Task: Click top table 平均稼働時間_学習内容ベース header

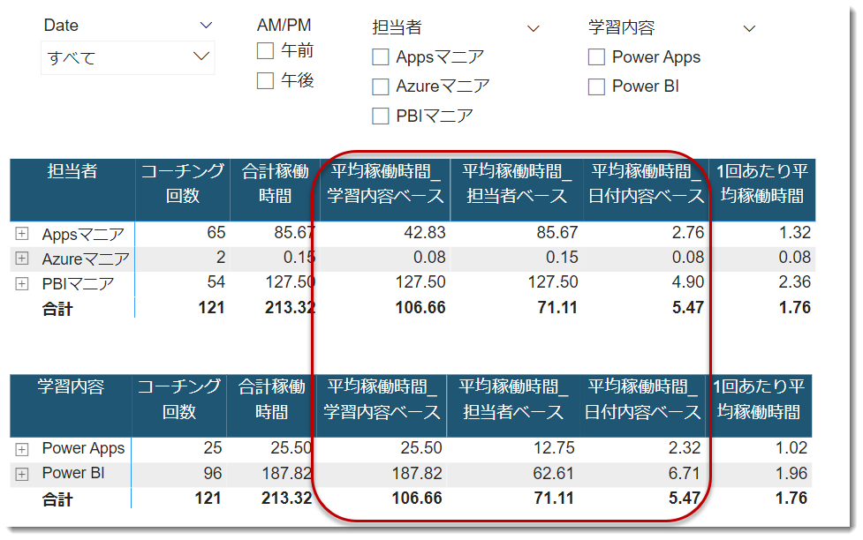Action: point(385,191)
